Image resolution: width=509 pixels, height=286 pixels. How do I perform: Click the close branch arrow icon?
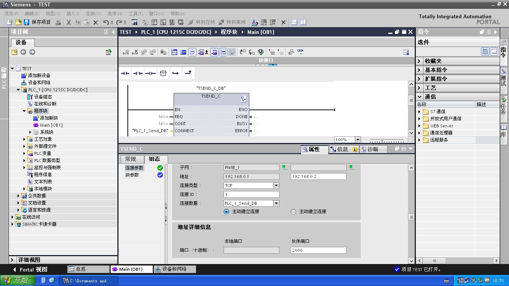coord(188,73)
